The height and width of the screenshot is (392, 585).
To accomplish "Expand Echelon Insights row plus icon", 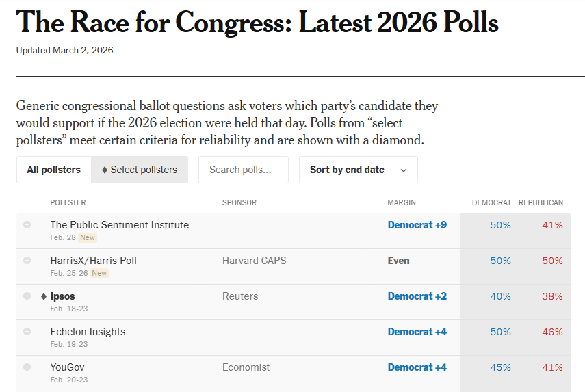I will coord(27,331).
